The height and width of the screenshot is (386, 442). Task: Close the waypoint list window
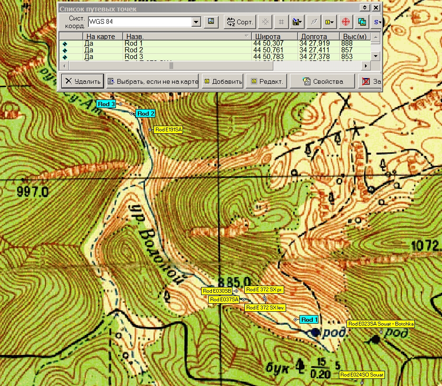point(376,8)
